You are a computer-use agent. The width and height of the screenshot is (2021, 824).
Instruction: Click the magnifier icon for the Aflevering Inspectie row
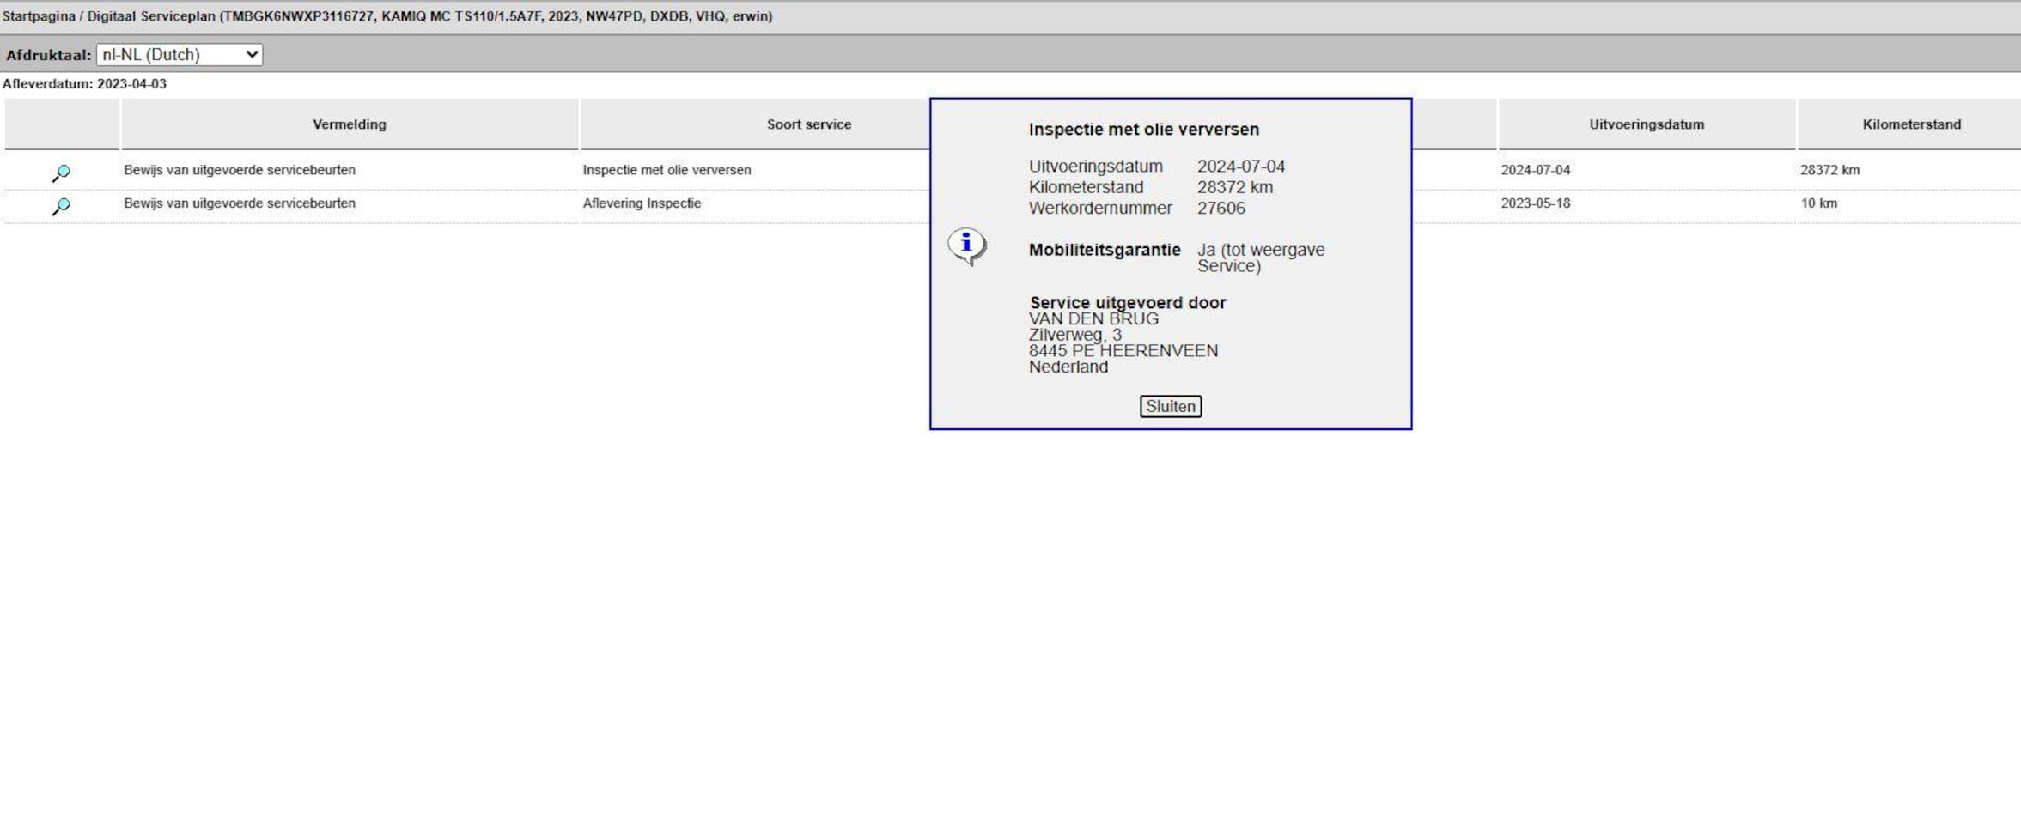(61, 206)
